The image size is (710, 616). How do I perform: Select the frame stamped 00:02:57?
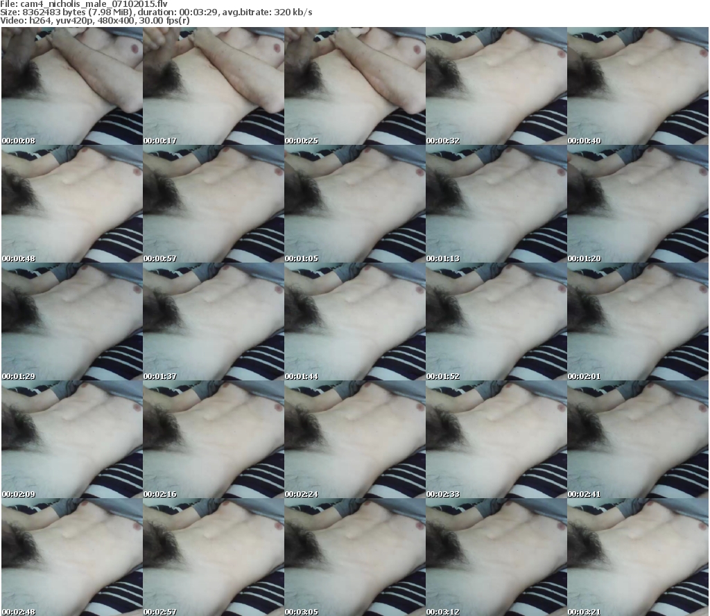(x=214, y=557)
